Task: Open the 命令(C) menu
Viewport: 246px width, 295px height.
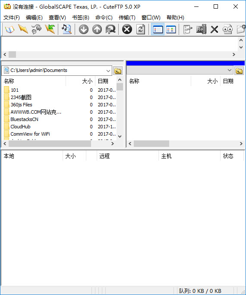Action: pyautogui.click(x=104, y=18)
